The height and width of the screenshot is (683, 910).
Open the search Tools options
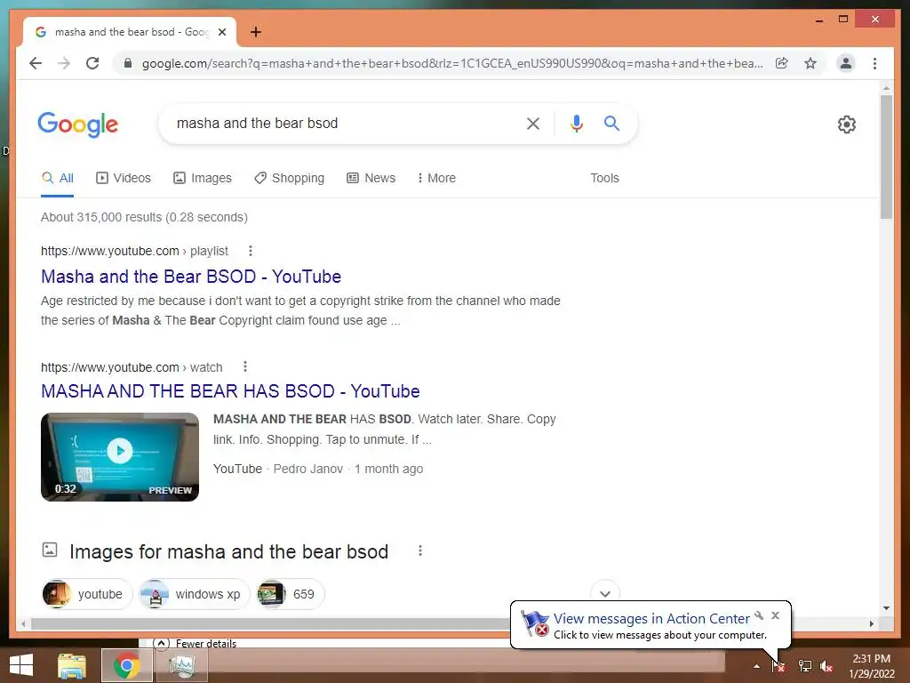(604, 178)
